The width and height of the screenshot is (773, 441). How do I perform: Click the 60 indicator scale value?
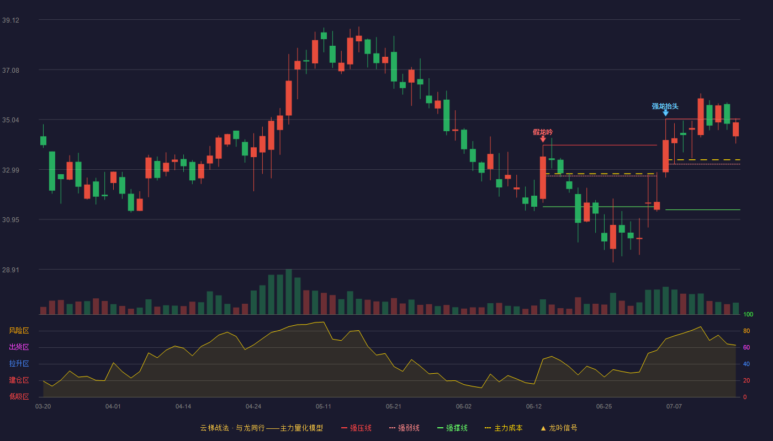(746, 347)
